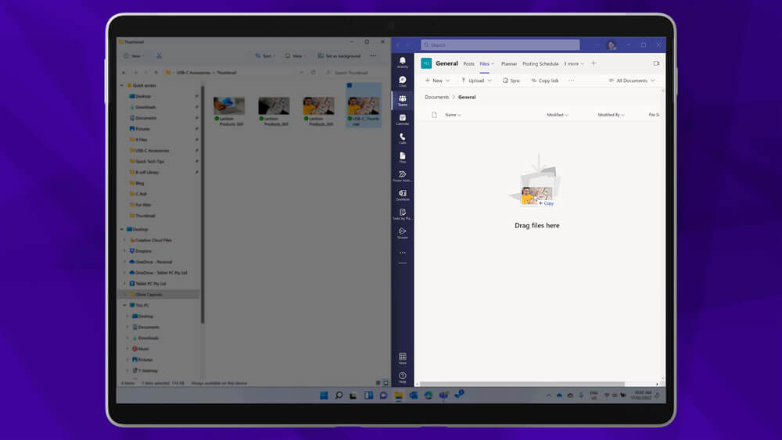
Task: Open Help at the bottom of Teams sidebar
Action: click(403, 377)
